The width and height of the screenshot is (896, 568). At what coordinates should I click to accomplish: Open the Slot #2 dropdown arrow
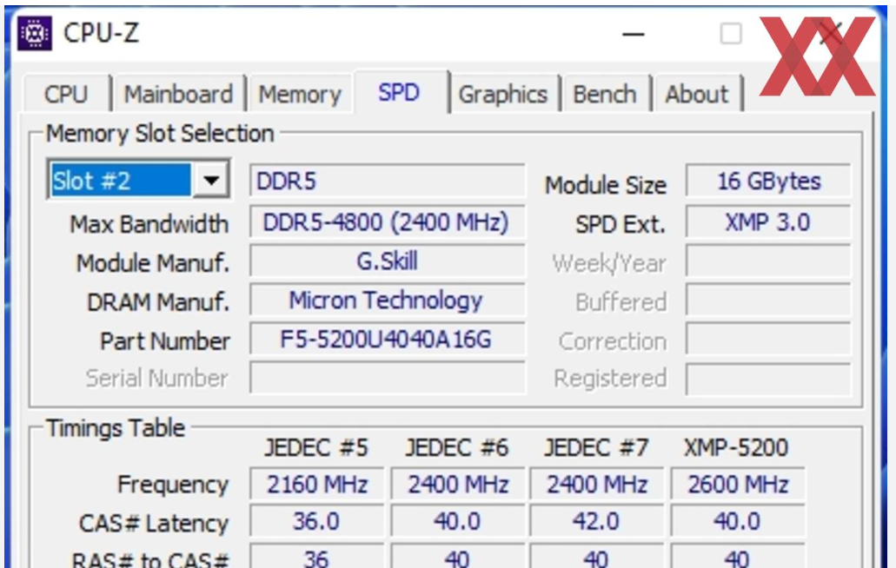pyautogui.click(x=211, y=181)
